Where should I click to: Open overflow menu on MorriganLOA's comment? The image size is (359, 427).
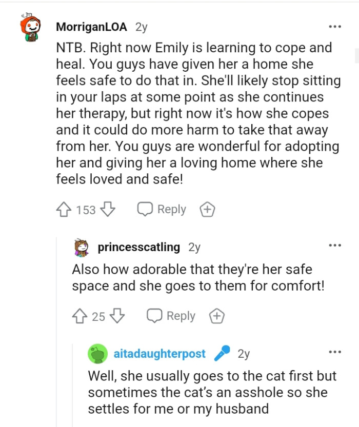335,26
